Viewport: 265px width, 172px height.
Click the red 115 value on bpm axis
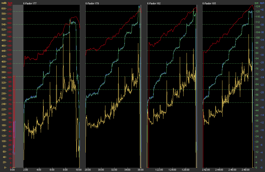point(10,64)
